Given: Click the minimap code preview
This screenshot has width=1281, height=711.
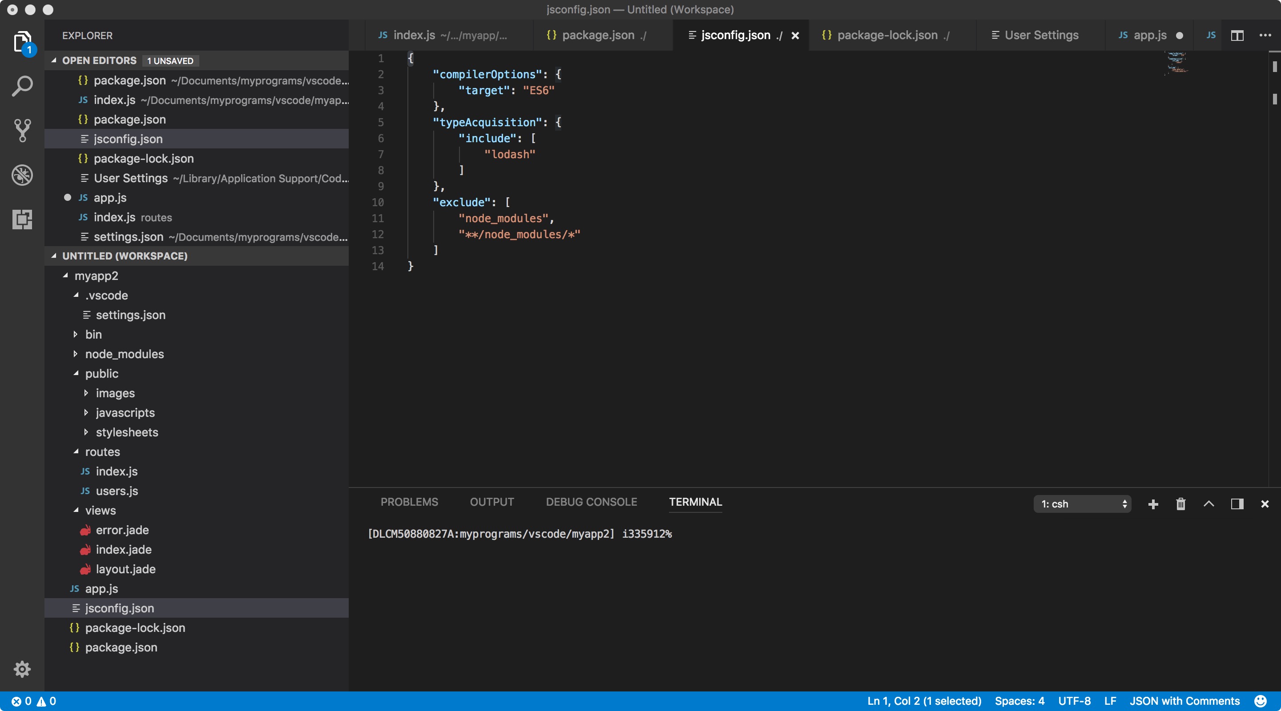Looking at the screenshot, I should (1176, 63).
